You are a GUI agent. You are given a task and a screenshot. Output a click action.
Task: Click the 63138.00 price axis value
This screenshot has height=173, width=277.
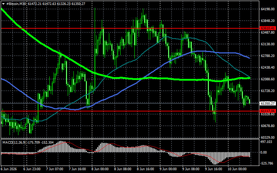pyautogui.click(x=268, y=44)
